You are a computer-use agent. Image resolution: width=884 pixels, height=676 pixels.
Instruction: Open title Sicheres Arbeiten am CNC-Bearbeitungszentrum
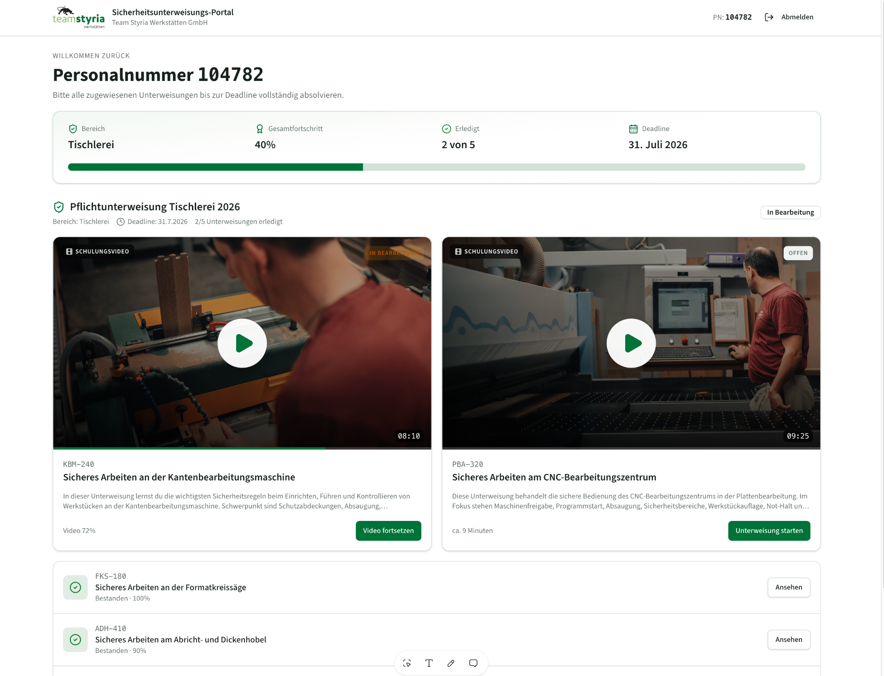click(x=554, y=477)
